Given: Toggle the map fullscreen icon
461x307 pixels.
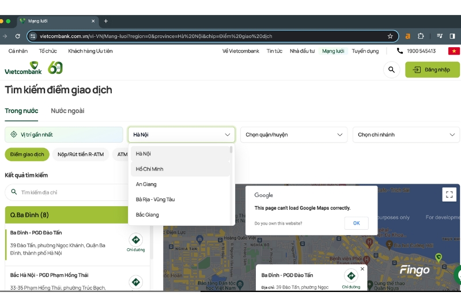Looking at the screenshot, I should [449, 194].
